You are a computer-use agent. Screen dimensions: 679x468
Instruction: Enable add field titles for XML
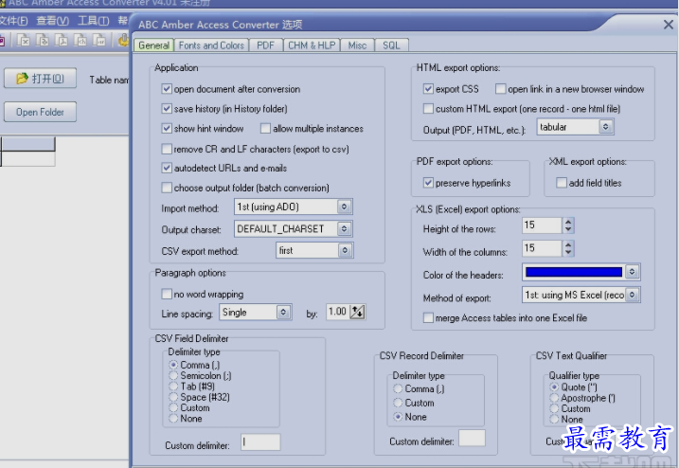[562, 183]
